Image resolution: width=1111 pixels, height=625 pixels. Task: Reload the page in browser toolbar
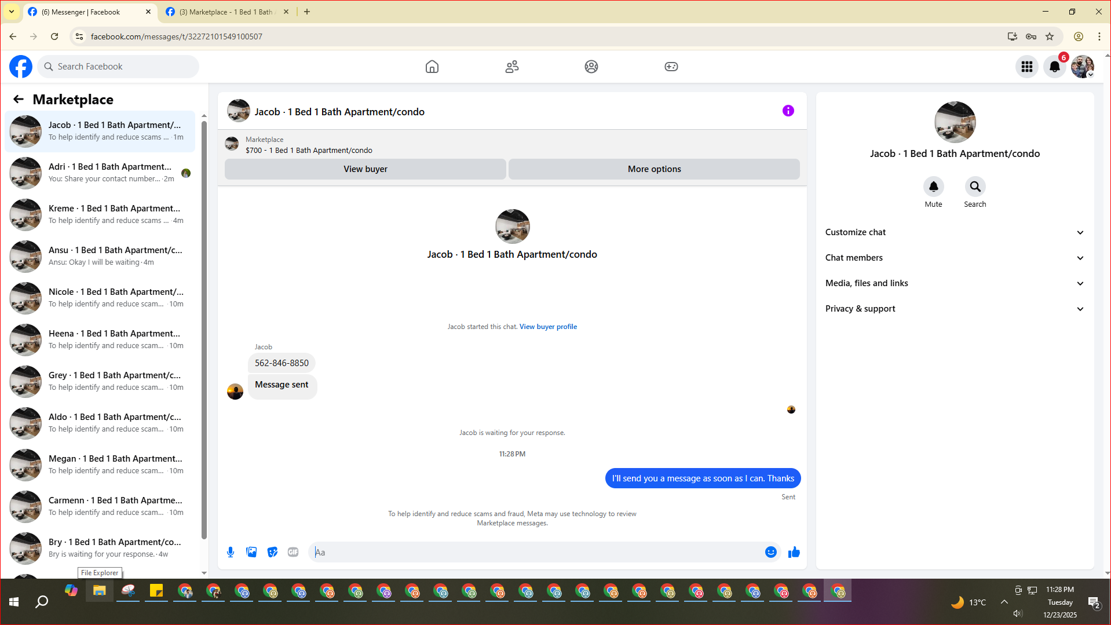coord(54,36)
